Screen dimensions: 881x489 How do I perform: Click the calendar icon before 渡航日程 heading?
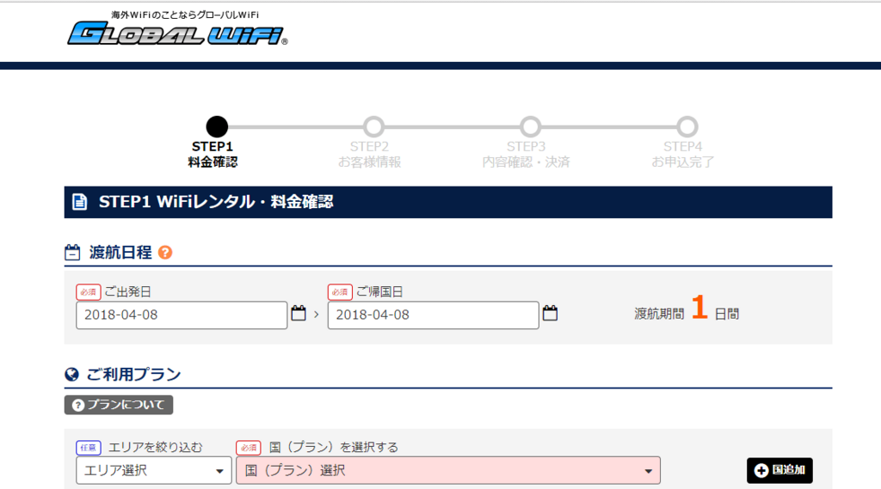coord(72,253)
